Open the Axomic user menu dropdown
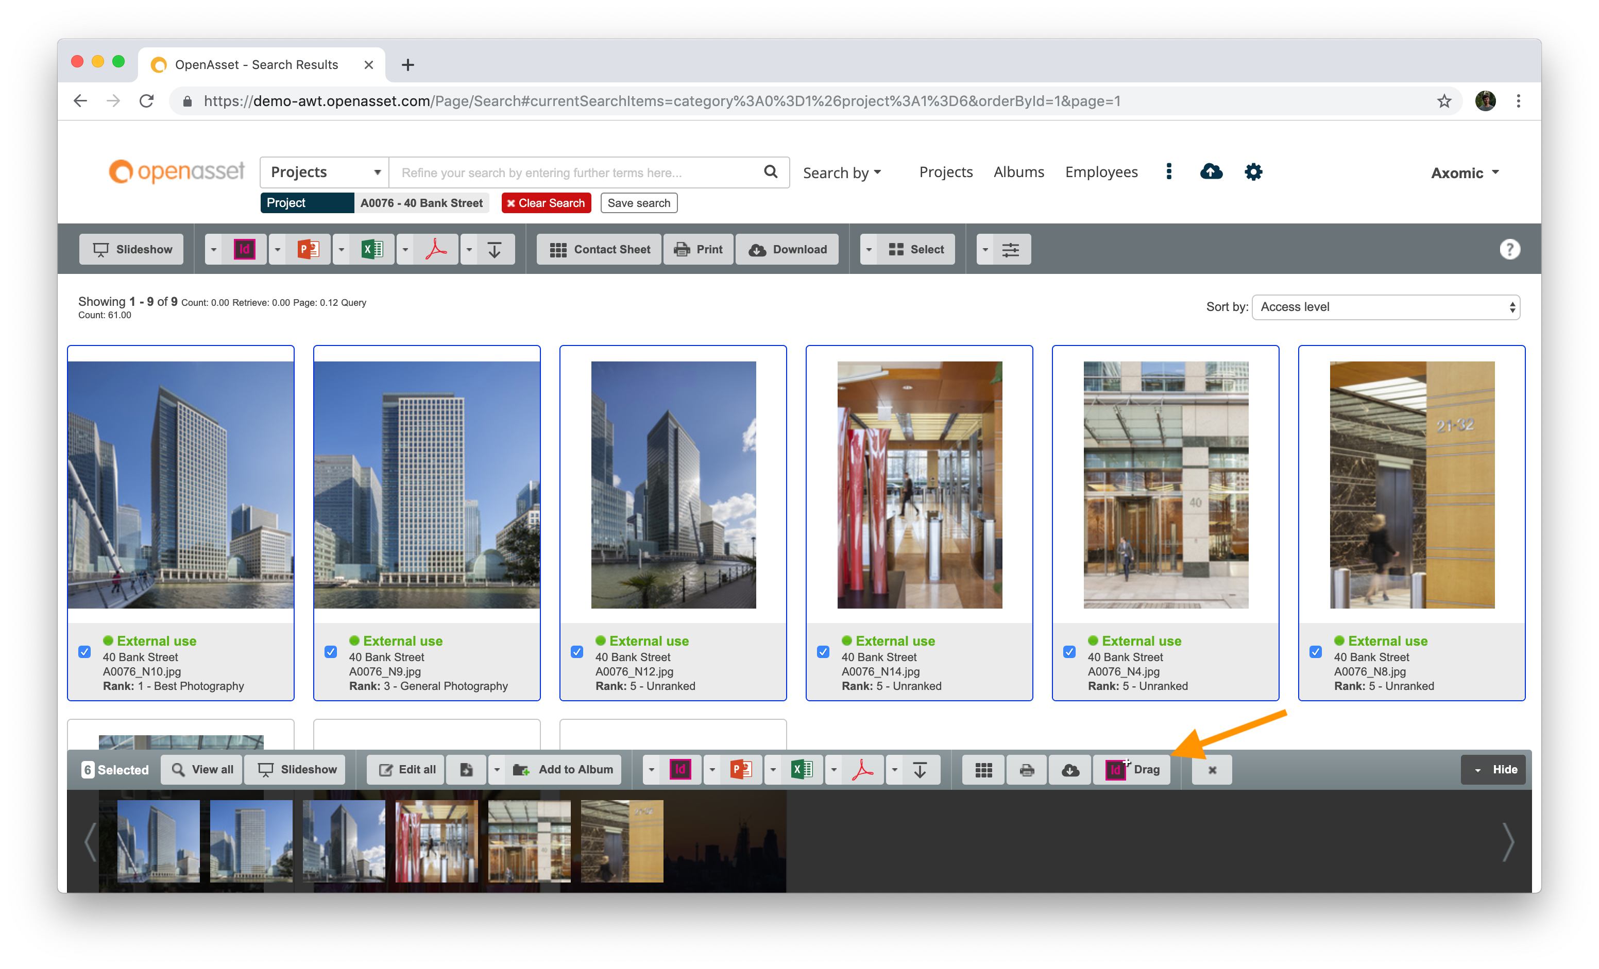 [x=1465, y=173]
